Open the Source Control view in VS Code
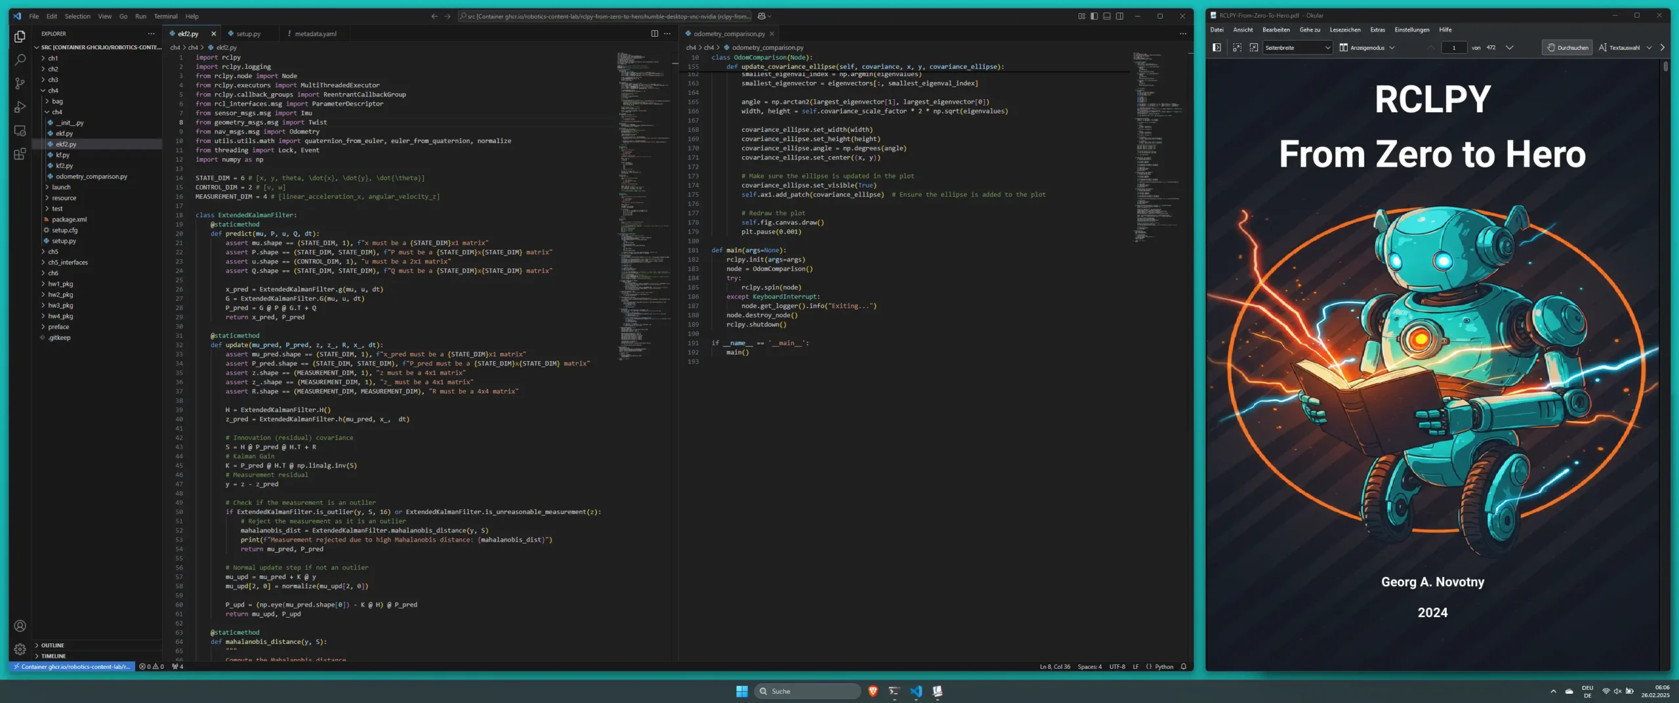 point(20,83)
